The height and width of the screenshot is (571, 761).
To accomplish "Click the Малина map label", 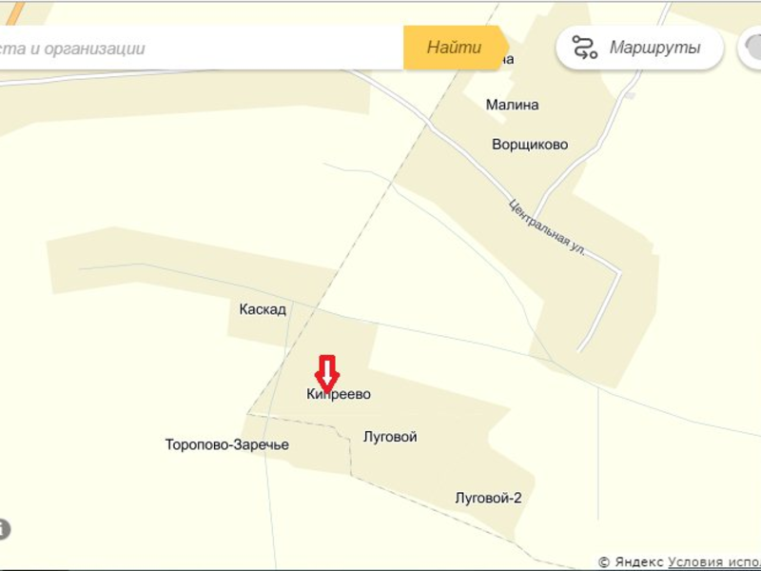I will [x=513, y=105].
